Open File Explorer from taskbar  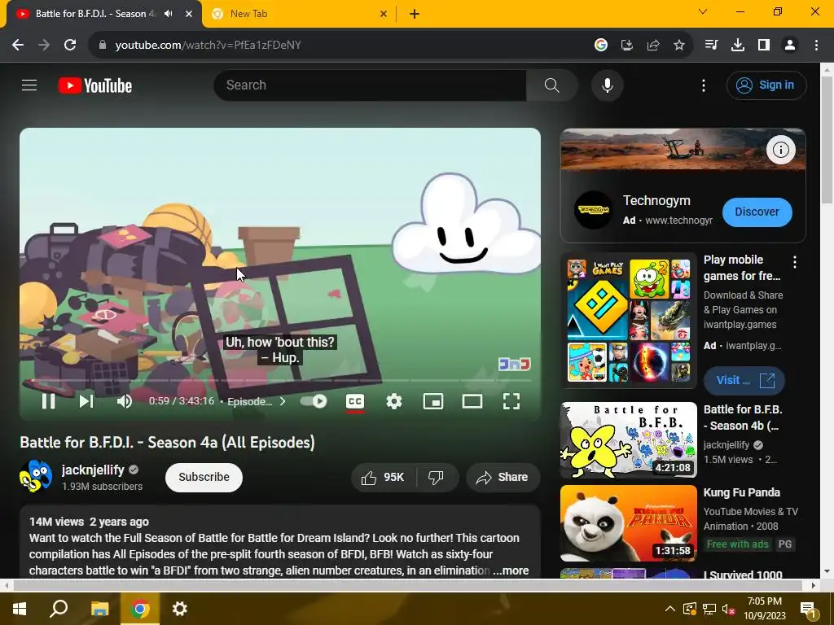coord(99,609)
